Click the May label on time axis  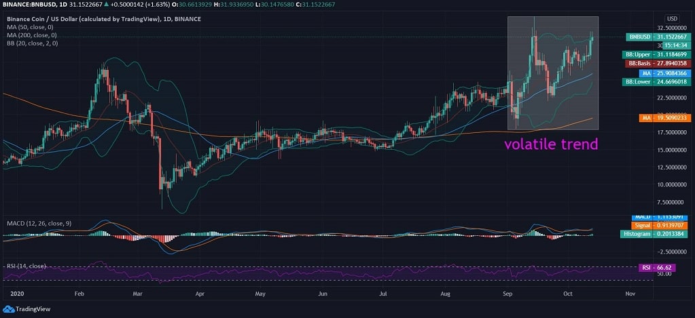pos(260,293)
